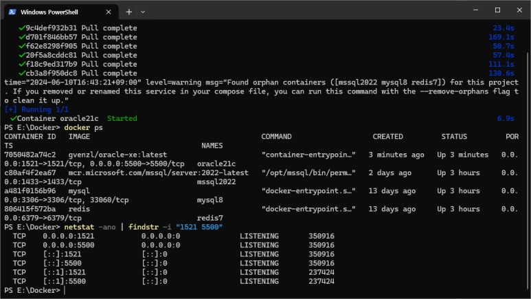Viewport: 531px width, 299px height.
Task: Click the d701f846bb57 Pull complete line
Action: click(x=81, y=37)
